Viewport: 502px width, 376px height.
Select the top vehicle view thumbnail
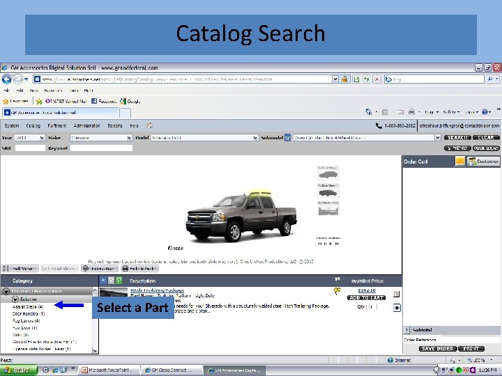pyautogui.click(x=328, y=173)
